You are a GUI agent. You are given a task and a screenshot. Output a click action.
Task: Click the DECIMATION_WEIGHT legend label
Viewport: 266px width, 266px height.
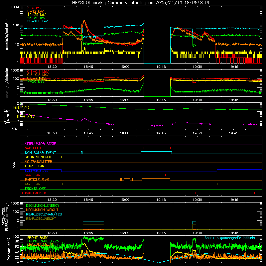click(42, 210)
